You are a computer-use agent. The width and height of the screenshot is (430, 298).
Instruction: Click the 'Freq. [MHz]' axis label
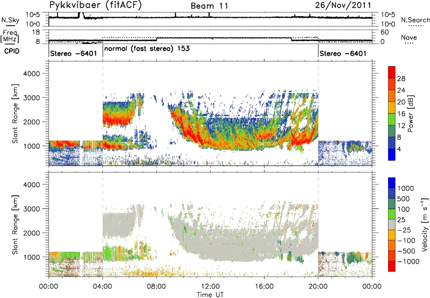coord(10,36)
